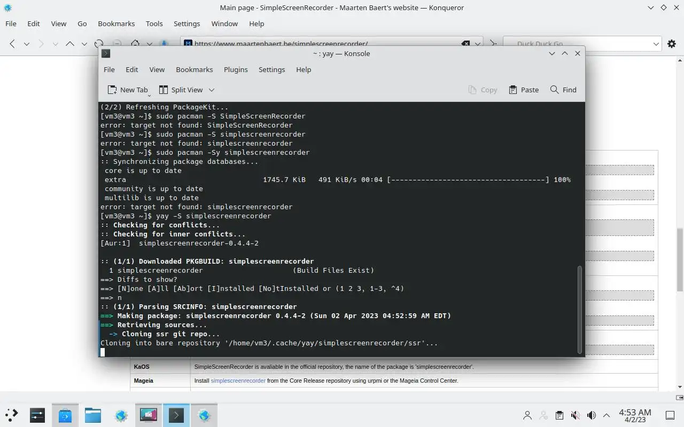Open Konsole Edit menu

point(132,69)
